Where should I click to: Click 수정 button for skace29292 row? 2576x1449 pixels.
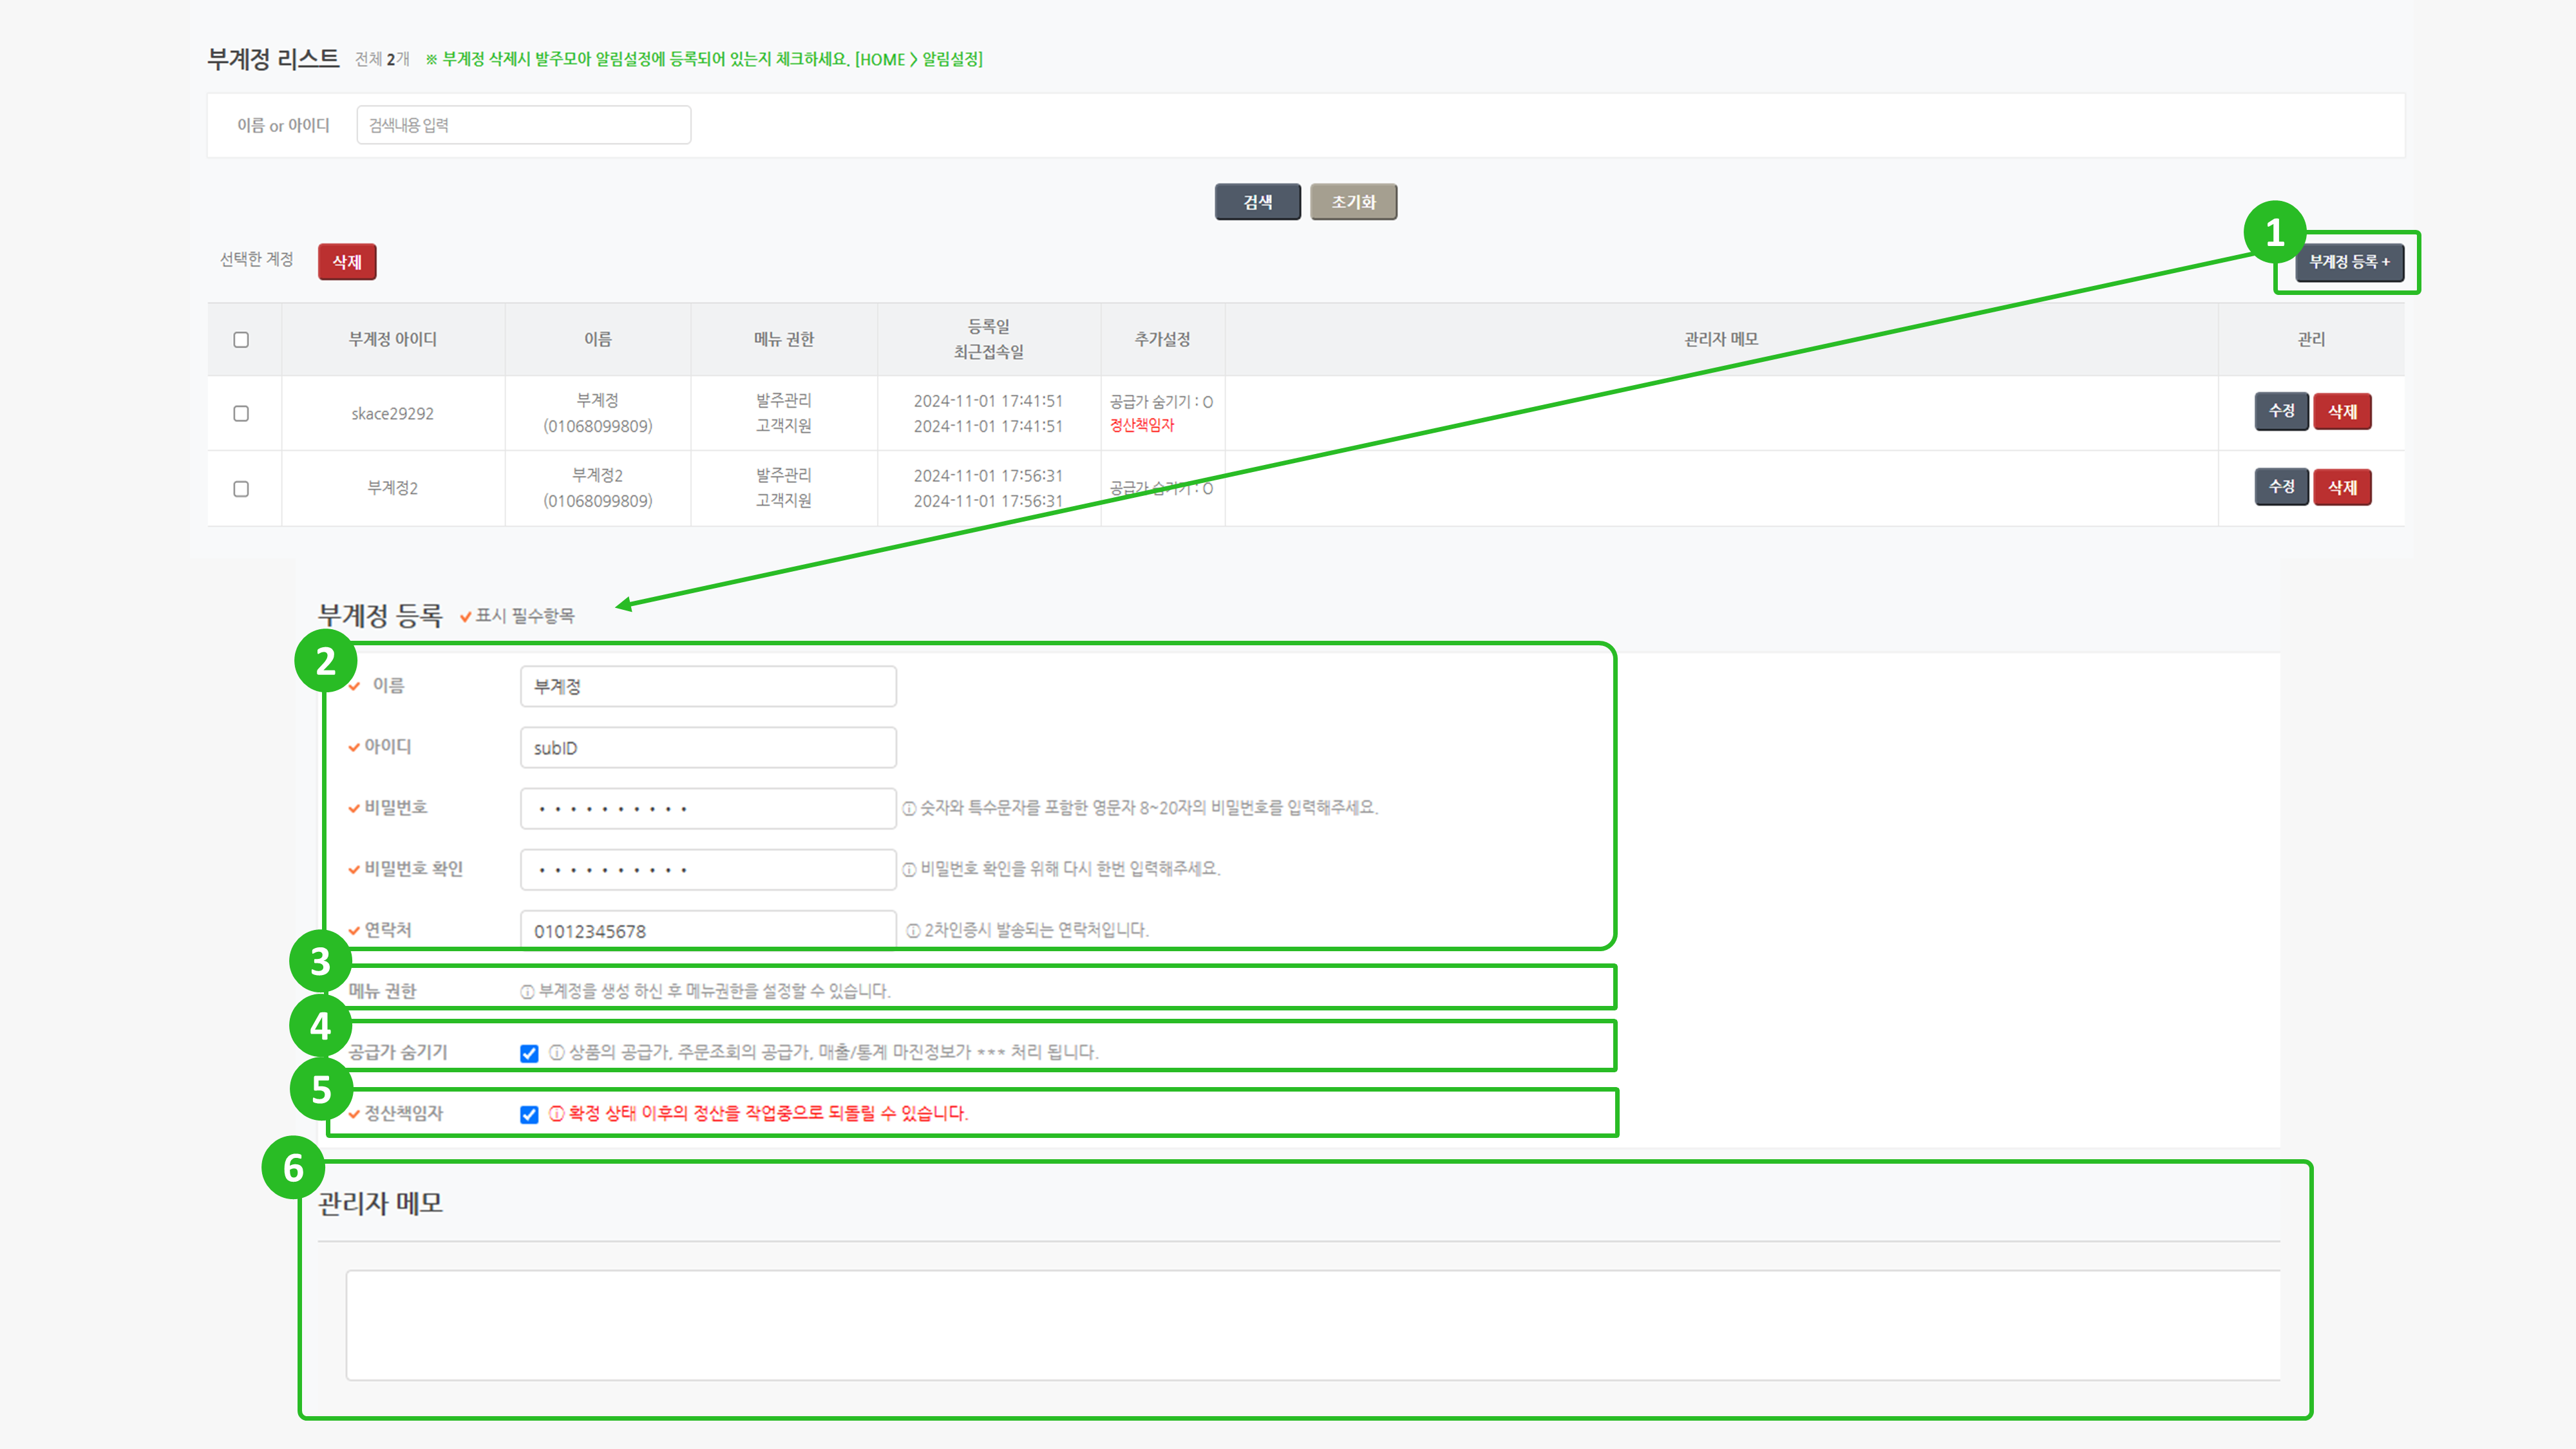coord(2281,411)
